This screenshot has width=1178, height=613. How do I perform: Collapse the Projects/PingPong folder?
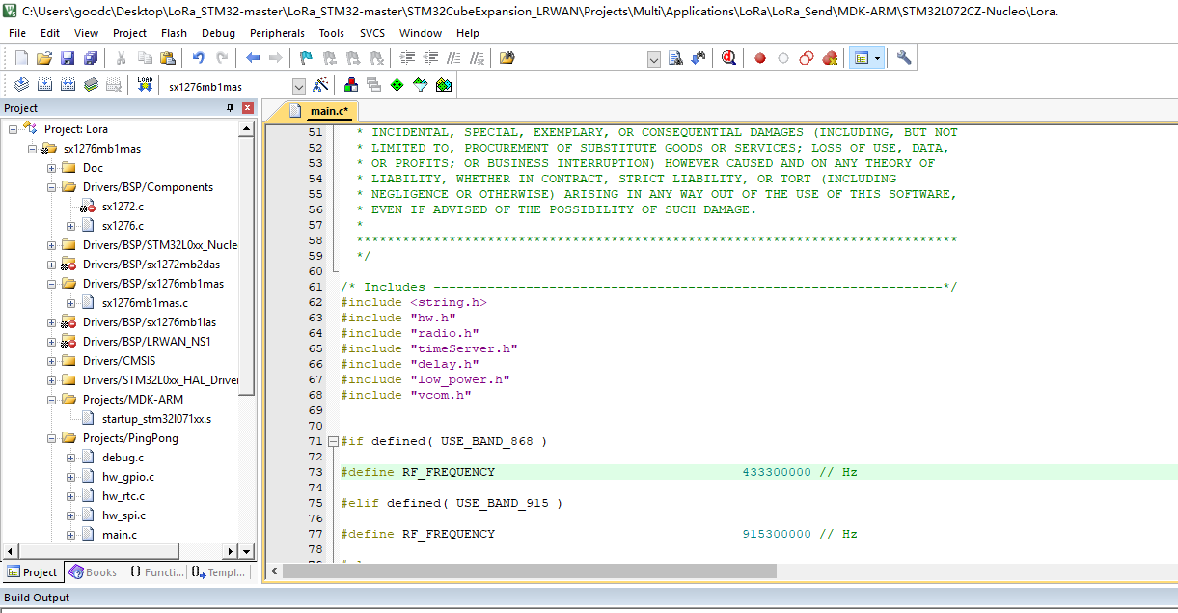[x=52, y=438]
